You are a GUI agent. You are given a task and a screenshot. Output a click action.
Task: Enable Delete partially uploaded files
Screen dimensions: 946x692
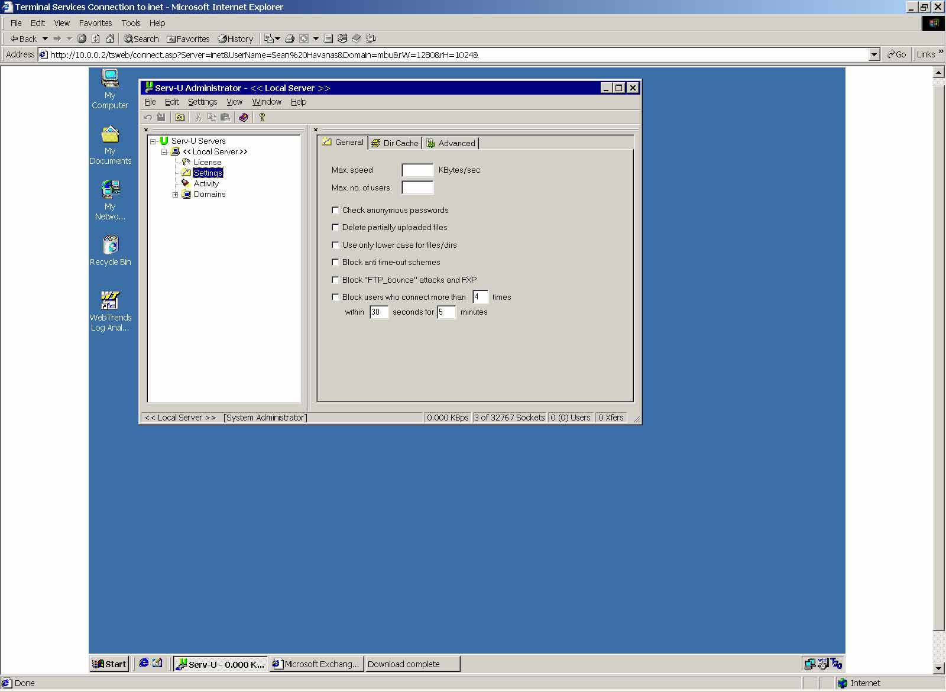(x=335, y=227)
